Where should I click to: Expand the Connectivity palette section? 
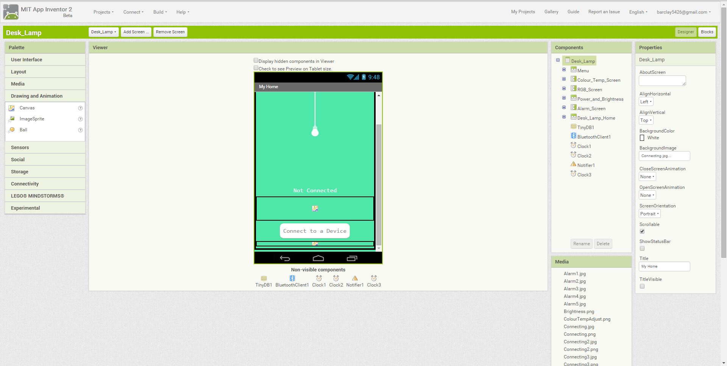pos(45,184)
